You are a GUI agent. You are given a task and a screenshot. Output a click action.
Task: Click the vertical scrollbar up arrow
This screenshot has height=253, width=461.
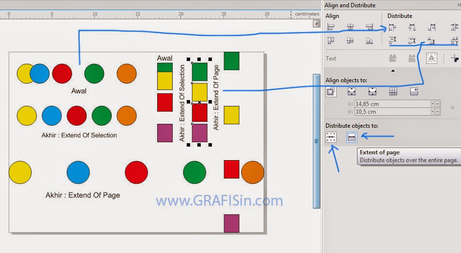click(x=316, y=24)
